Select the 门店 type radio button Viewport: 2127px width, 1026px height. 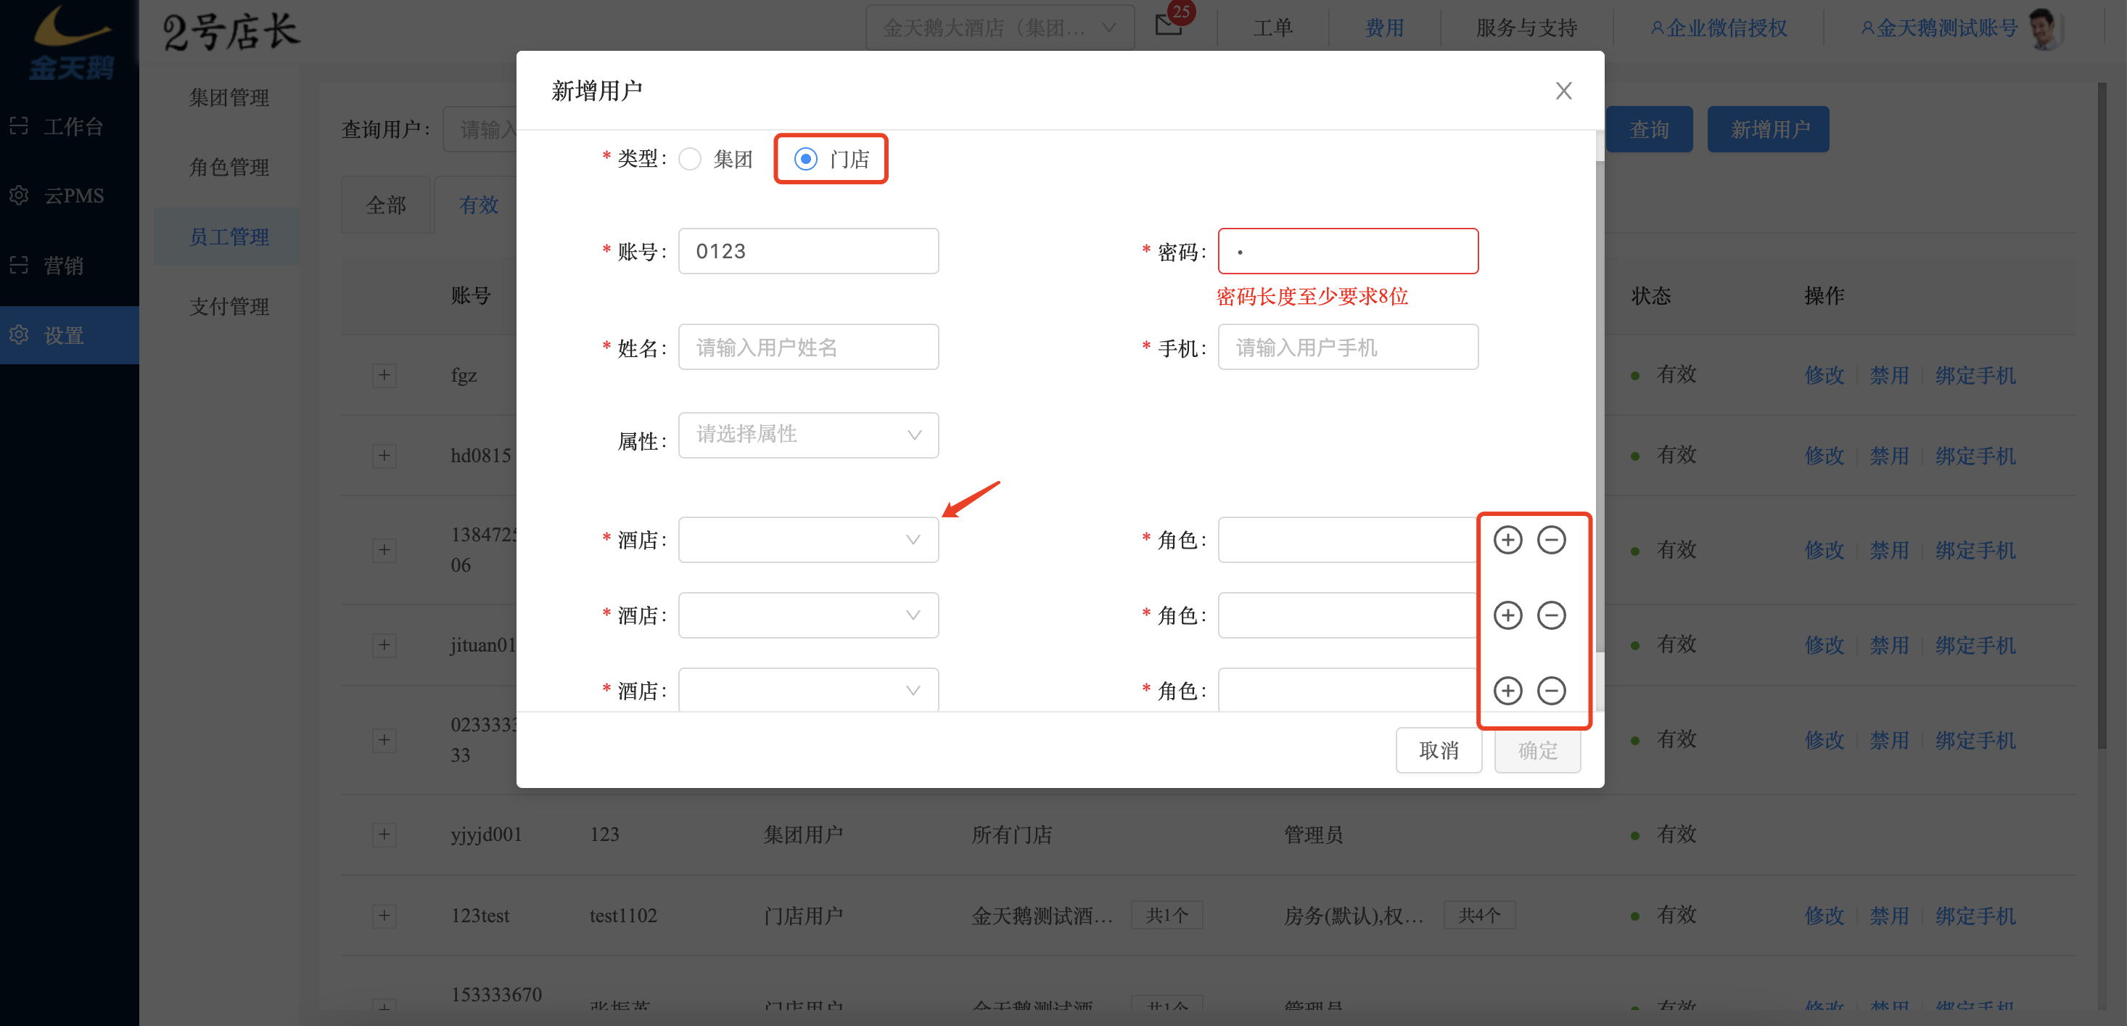tap(806, 159)
